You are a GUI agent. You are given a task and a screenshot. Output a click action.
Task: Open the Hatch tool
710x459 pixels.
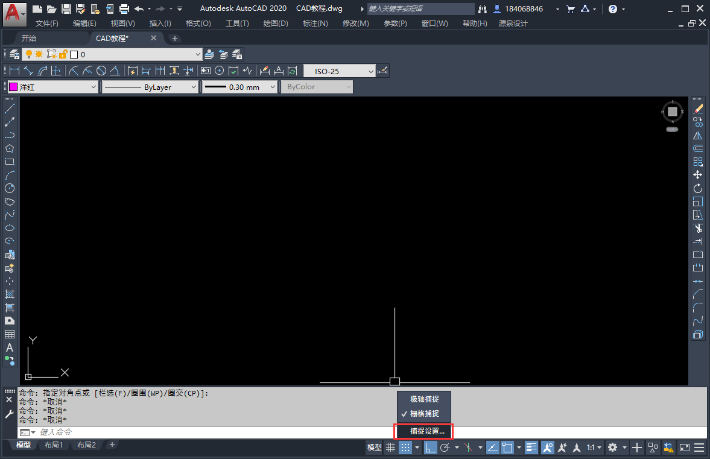click(10, 295)
